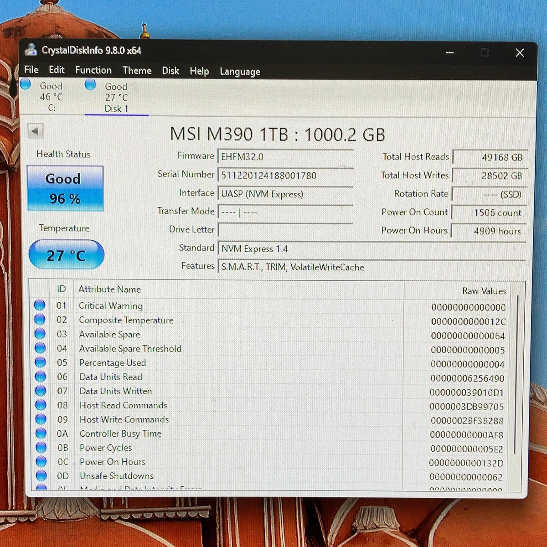Screen dimensions: 547x547
Task: Select the Composite Temperature attribute name
Action: coord(126,320)
